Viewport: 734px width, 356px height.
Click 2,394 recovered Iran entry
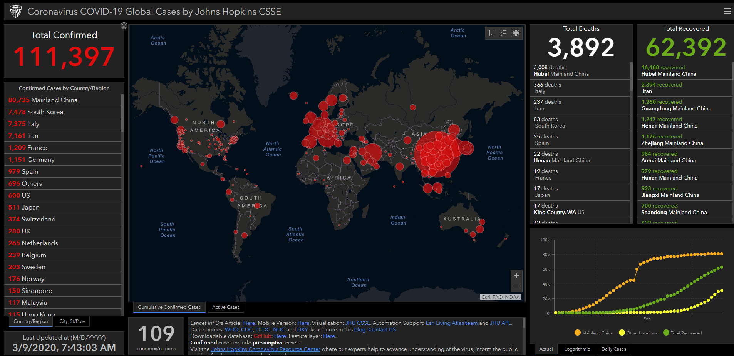coord(685,88)
